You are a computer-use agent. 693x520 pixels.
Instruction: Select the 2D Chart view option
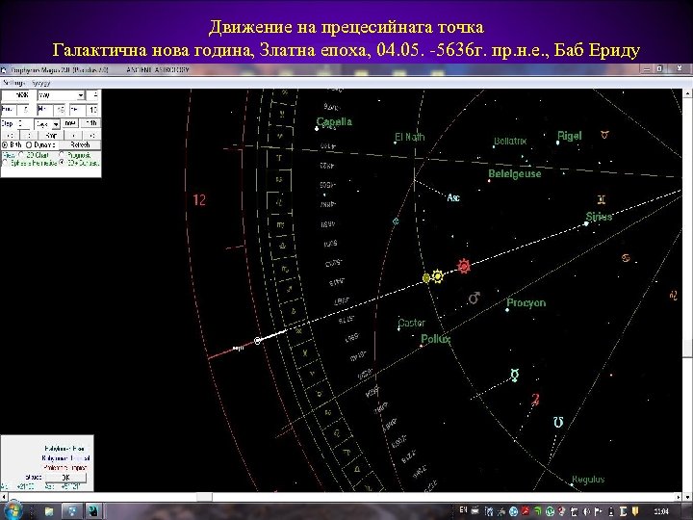coord(21,155)
